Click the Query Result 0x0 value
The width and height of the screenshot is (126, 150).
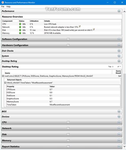pyautogui.click(x=120, y=76)
